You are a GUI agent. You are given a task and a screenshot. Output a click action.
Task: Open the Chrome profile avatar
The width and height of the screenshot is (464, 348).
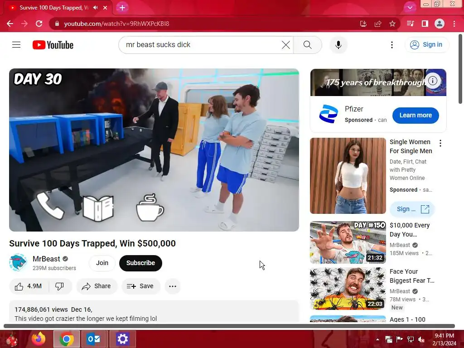(x=439, y=24)
